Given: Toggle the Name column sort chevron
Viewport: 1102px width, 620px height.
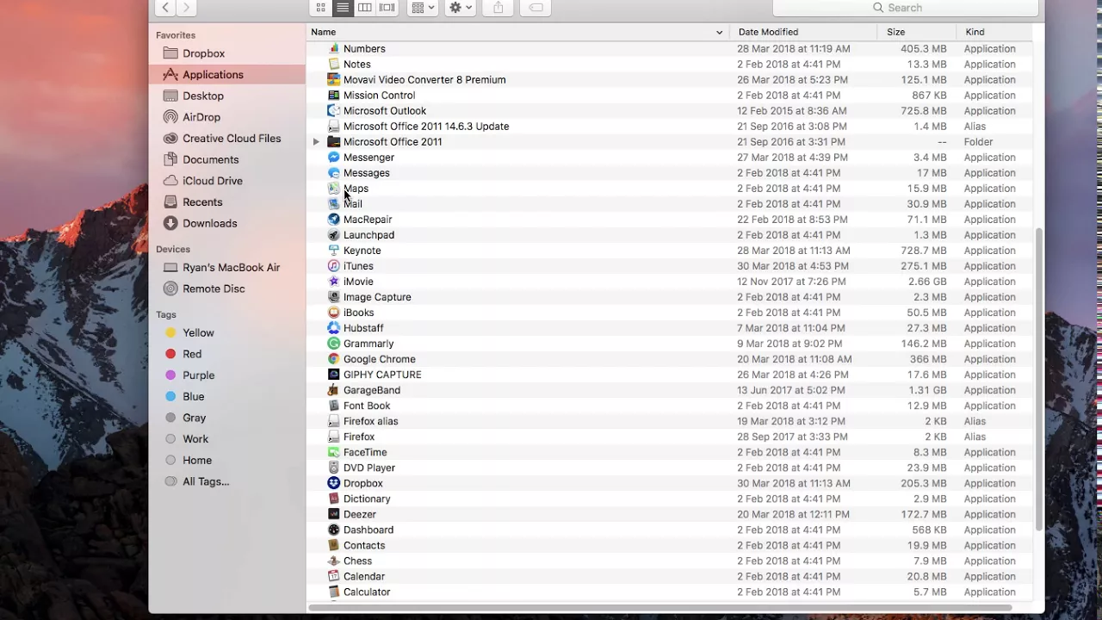Looking at the screenshot, I should [719, 32].
